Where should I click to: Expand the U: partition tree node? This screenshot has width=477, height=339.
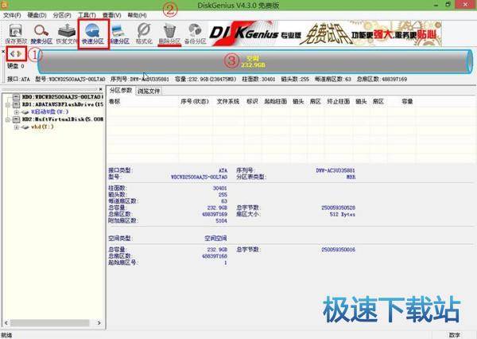(17, 112)
